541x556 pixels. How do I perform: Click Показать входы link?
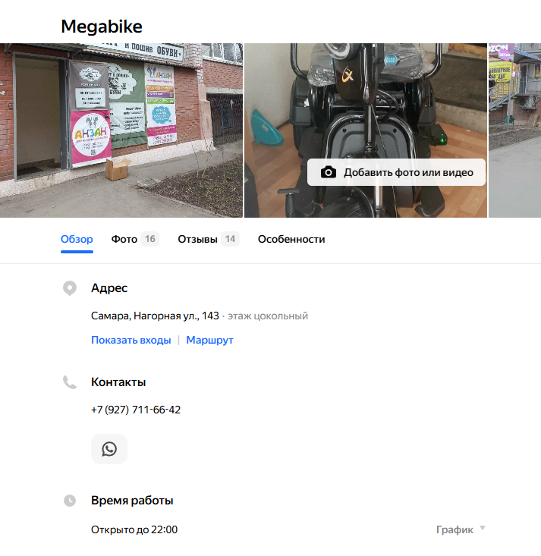131,340
